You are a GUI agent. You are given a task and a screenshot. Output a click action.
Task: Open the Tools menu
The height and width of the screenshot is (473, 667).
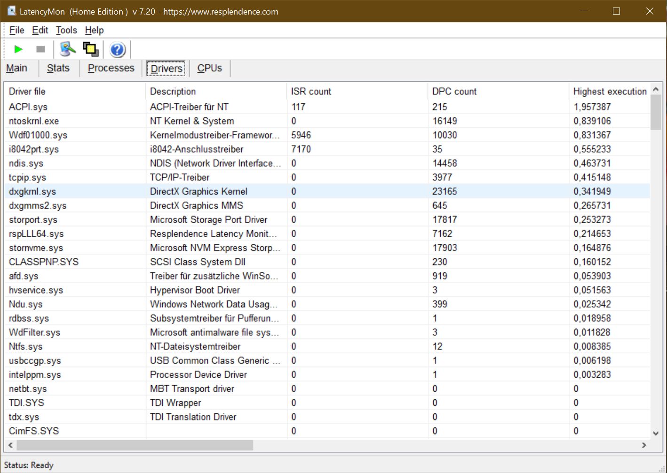[x=66, y=31]
